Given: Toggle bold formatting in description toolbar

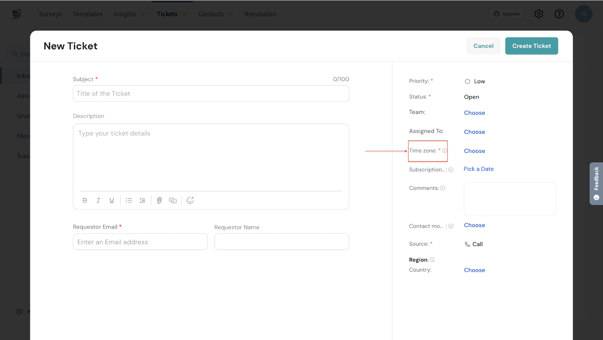Looking at the screenshot, I should (85, 200).
